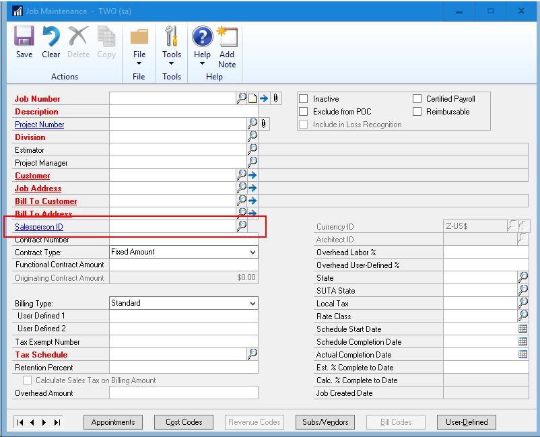Follow the Salesperson ID link
540x437 pixels.
39,227
